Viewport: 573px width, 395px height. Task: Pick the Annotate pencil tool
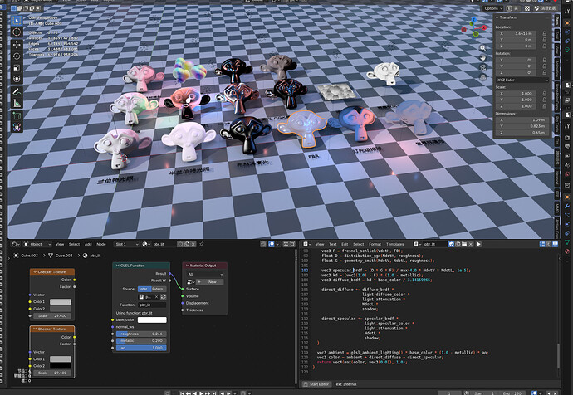click(17, 91)
